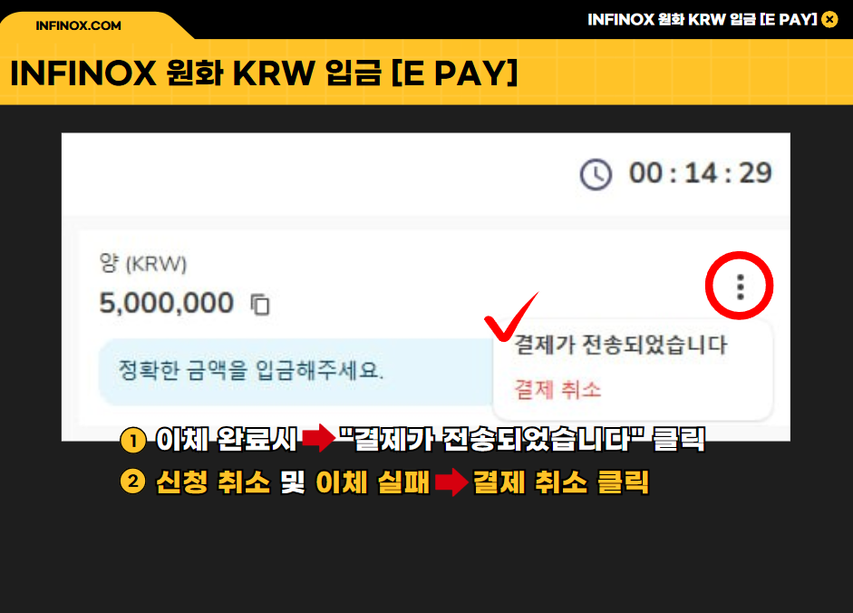Click the red arrow after "이체 실패"
853x613 pixels.
451,482
